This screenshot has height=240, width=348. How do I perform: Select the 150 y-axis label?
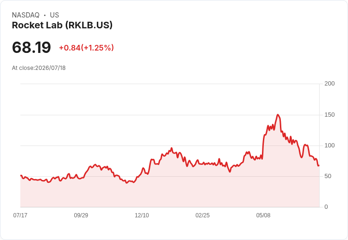330,115
